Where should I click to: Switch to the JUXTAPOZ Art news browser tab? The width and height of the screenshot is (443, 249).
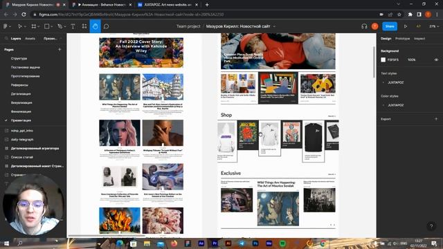(x=168, y=5)
